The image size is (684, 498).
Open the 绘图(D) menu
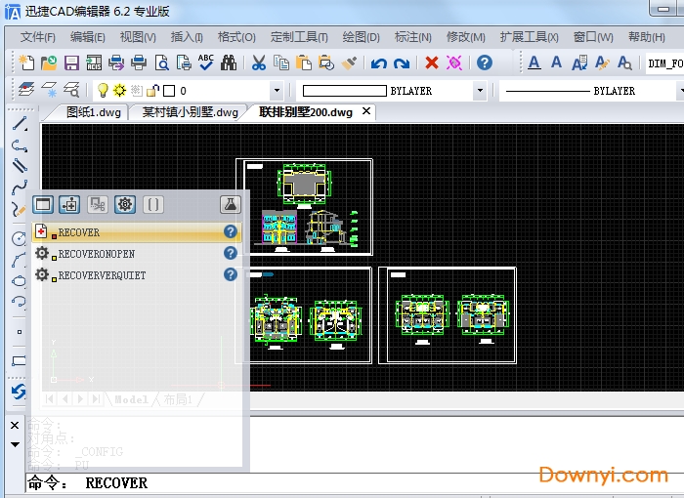pos(361,37)
